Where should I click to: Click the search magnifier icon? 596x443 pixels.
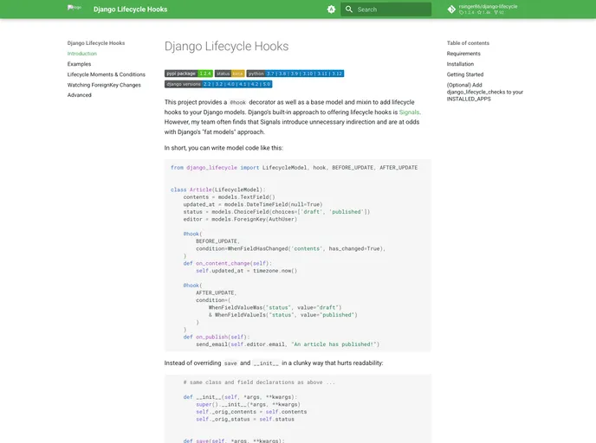click(349, 10)
